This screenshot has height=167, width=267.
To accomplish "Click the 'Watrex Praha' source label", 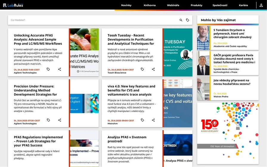I will pyautogui.click(x=221, y=96).
